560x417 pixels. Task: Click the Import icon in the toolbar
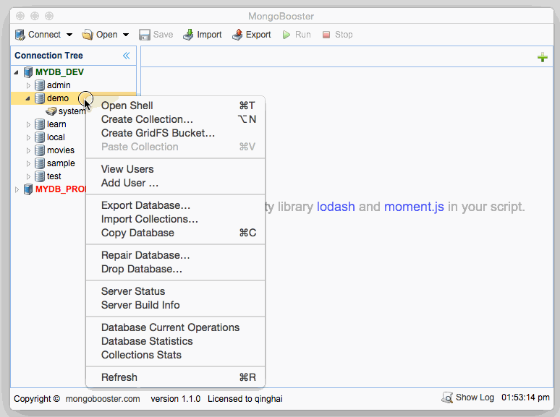click(x=188, y=35)
